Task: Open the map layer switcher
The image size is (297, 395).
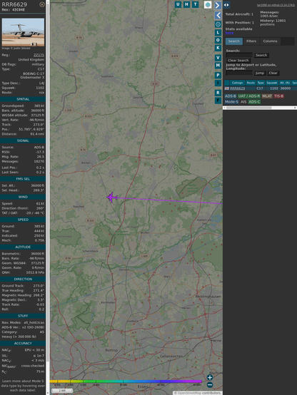Action: [x=208, y=4]
